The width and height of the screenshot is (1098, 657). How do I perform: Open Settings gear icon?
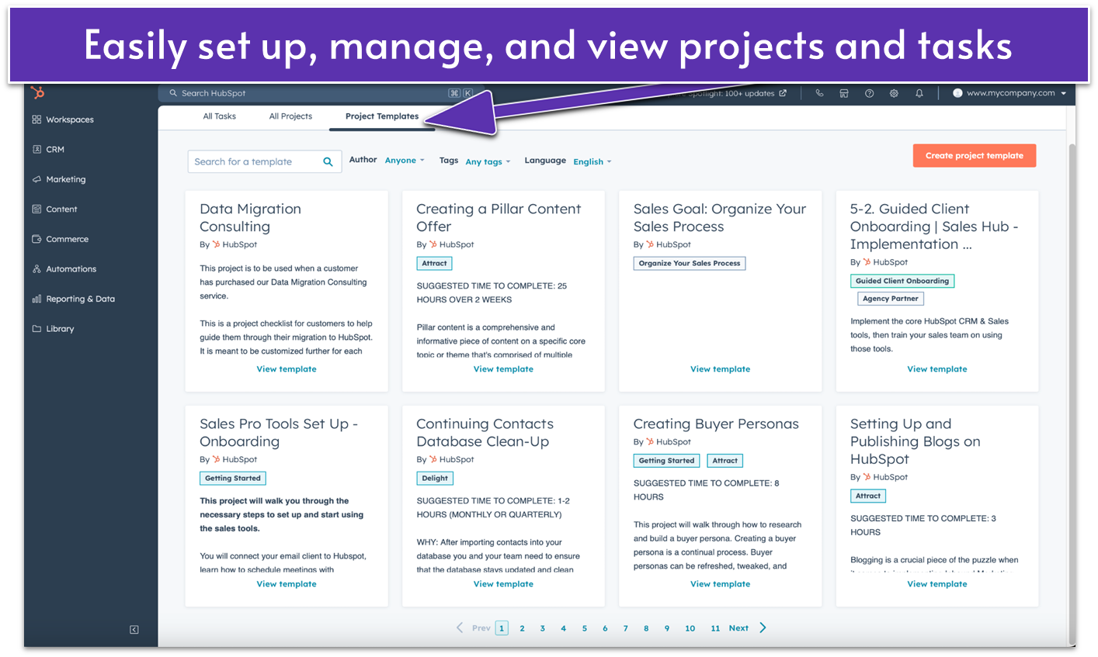click(894, 93)
